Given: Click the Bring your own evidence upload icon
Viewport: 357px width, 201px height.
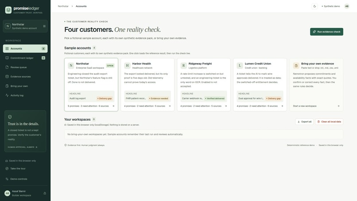Looking at the screenshot, I should [296, 66].
